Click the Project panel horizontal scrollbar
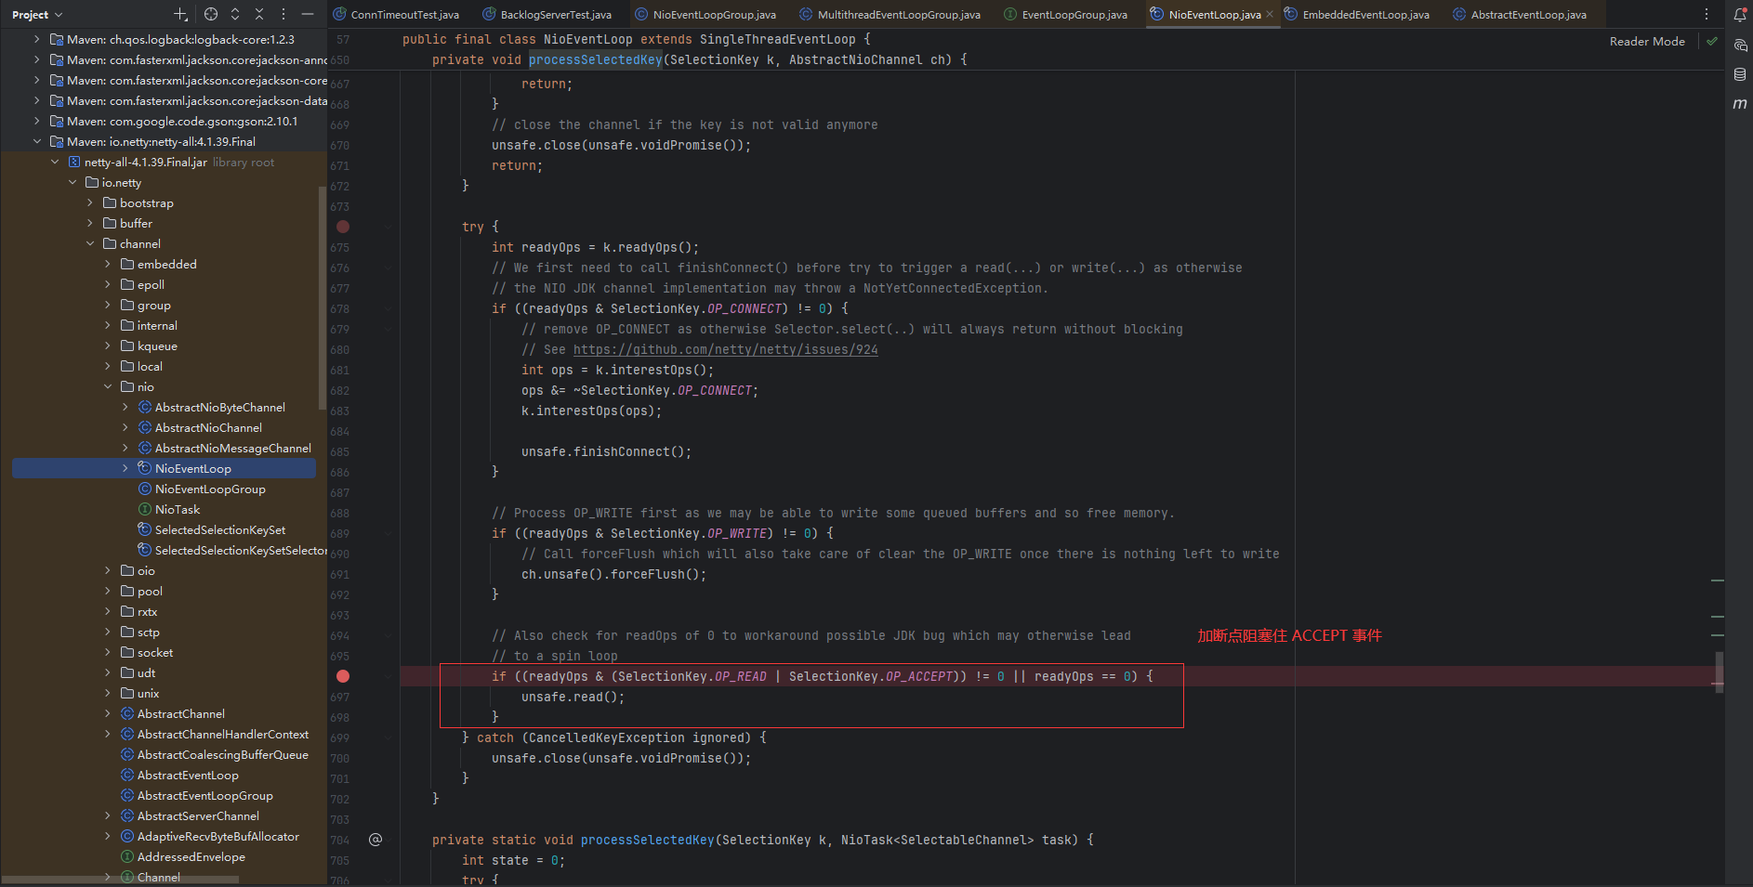Image resolution: width=1753 pixels, height=887 pixels. pos(121,880)
